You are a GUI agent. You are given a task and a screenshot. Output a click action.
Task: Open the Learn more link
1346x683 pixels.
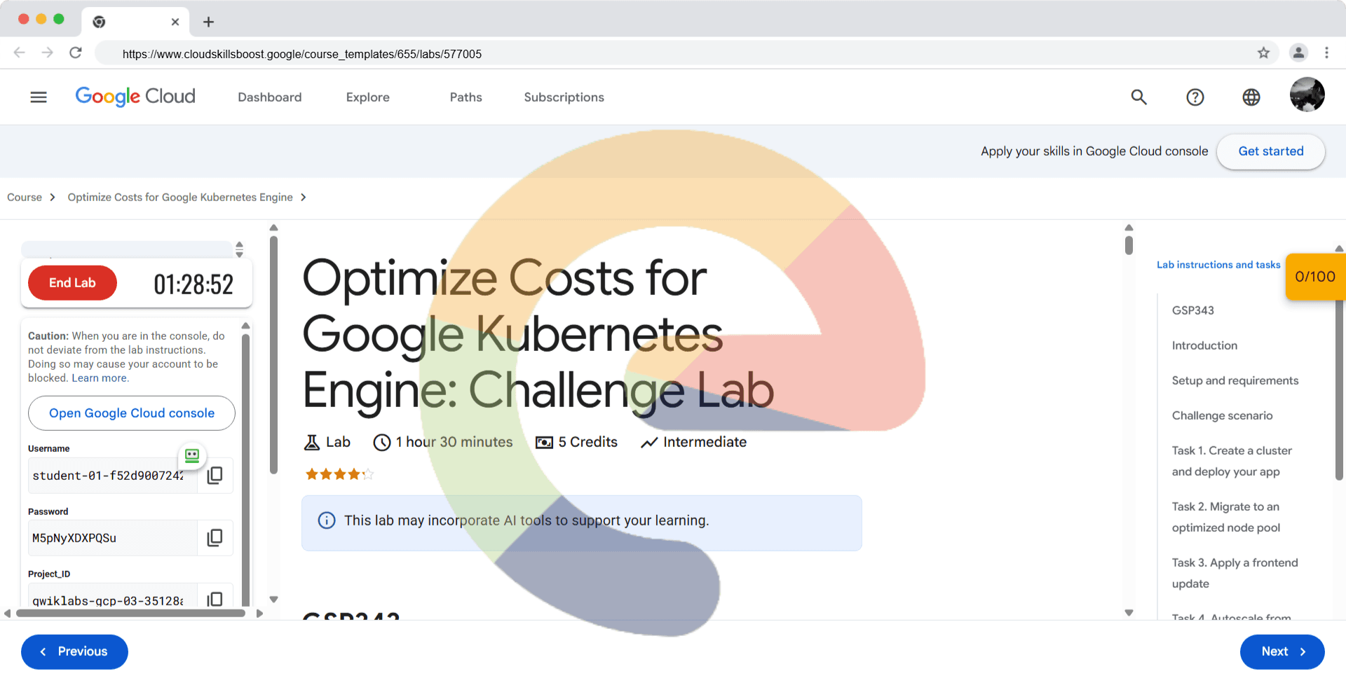(x=100, y=378)
